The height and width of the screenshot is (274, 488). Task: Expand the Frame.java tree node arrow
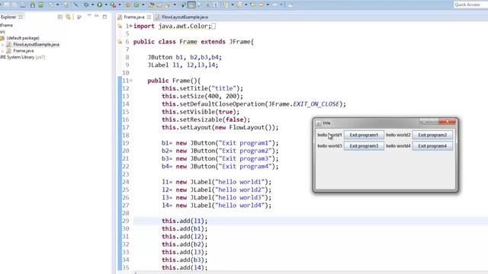pos(3,51)
